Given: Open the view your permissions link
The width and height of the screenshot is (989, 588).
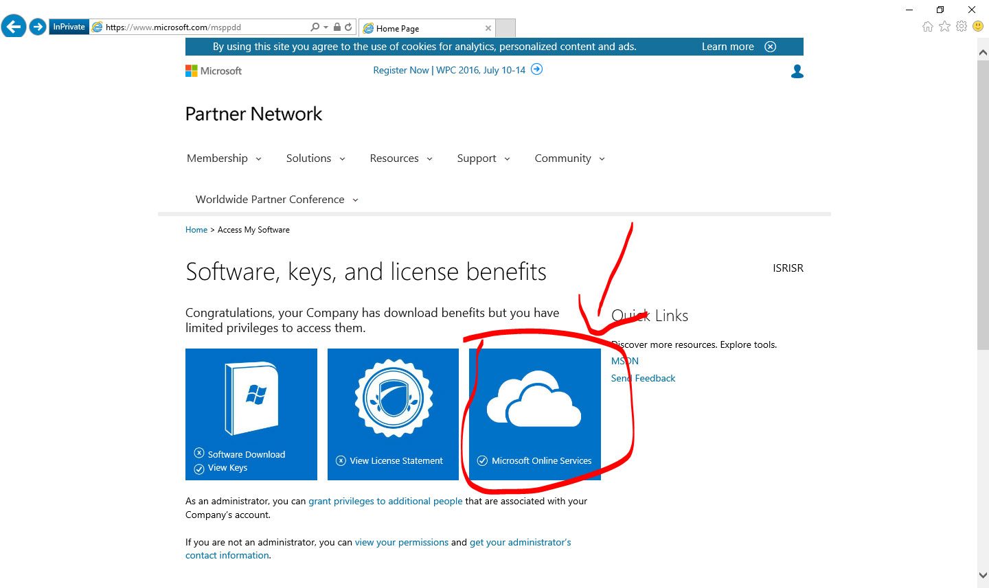Looking at the screenshot, I should pos(402,543).
